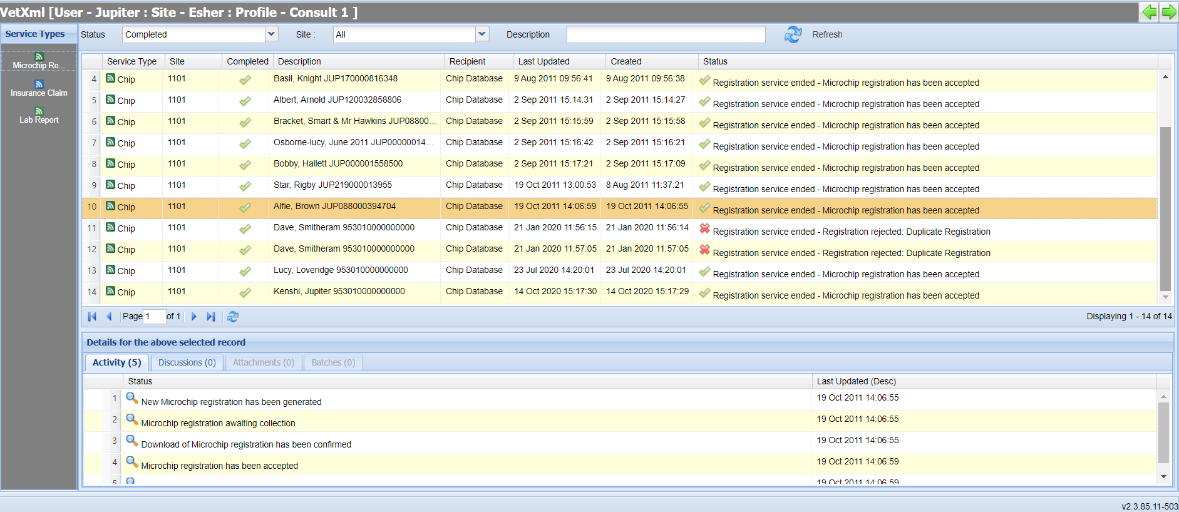The height and width of the screenshot is (512, 1179).
Task: Click completed checkmark for Basil, Knight row
Action: click(245, 79)
